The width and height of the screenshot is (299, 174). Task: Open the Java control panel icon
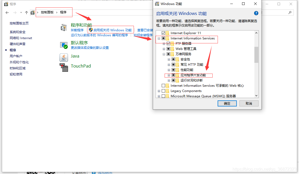[64, 58]
